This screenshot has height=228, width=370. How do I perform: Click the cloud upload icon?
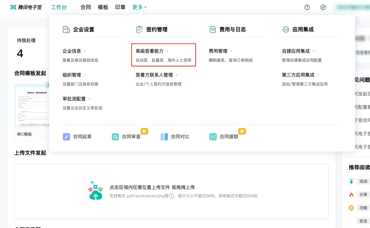pos(96,191)
